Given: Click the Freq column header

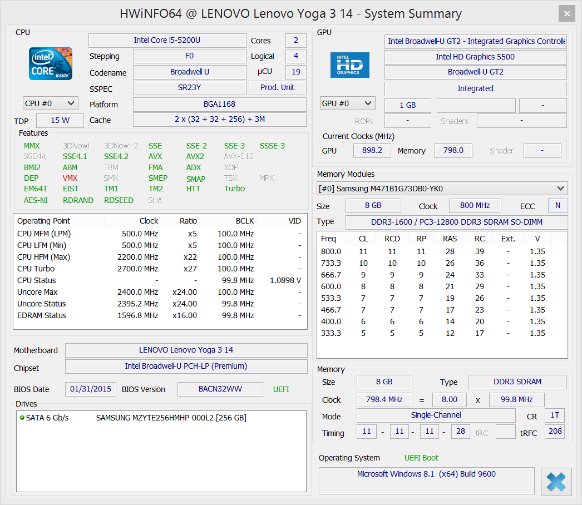Looking at the screenshot, I should 334,239.
